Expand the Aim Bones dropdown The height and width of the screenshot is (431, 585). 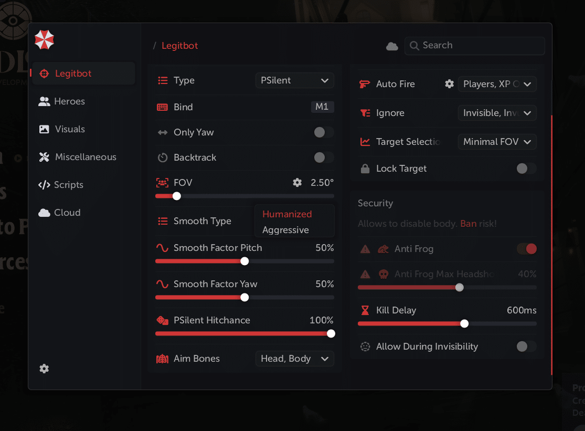click(294, 359)
